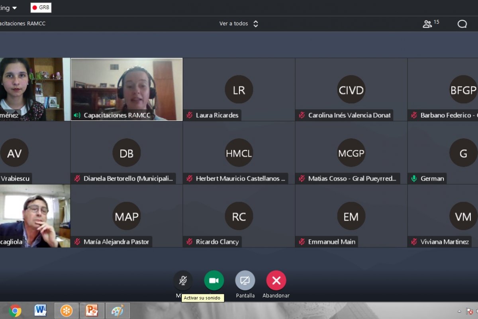Click the HMCL avatar circle
Image resolution: width=478 pixels, height=319 pixels.
[x=239, y=153]
